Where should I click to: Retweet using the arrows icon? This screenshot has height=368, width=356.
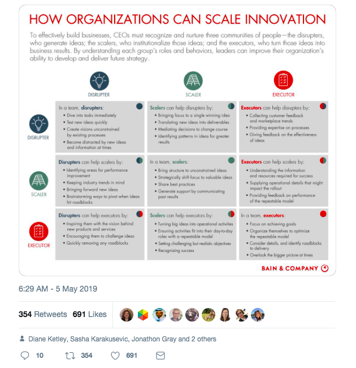[70, 356]
